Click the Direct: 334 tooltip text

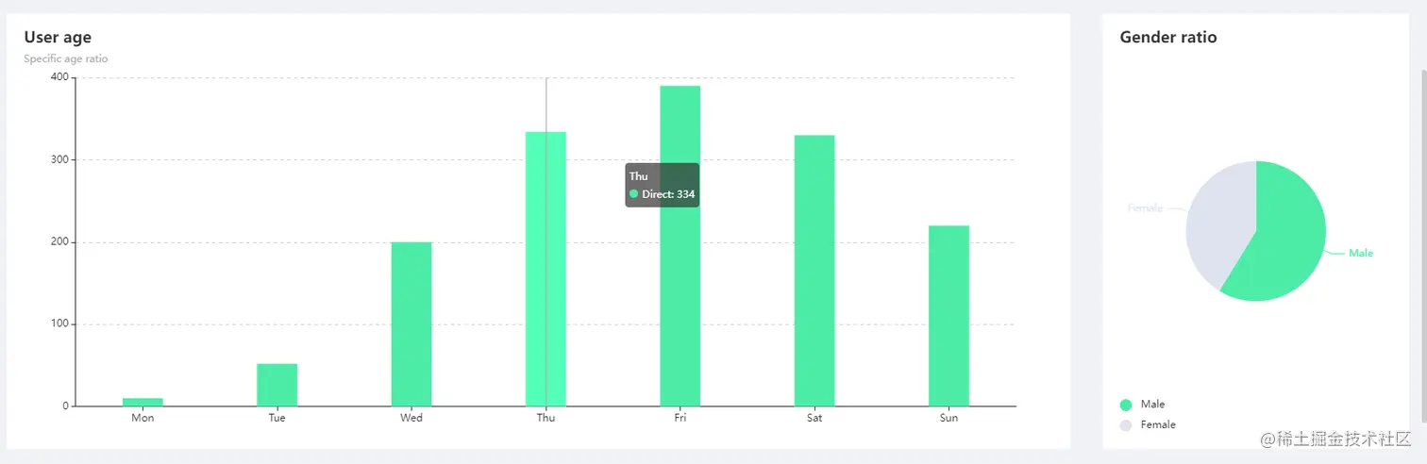tap(668, 194)
